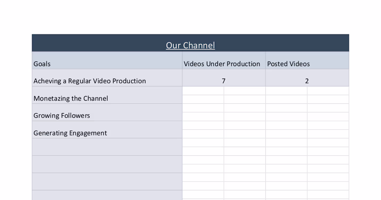Select the Generating Engagement goal cell
Viewport: 381px width, 200px height.
pyautogui.click(x=70, y=133)
